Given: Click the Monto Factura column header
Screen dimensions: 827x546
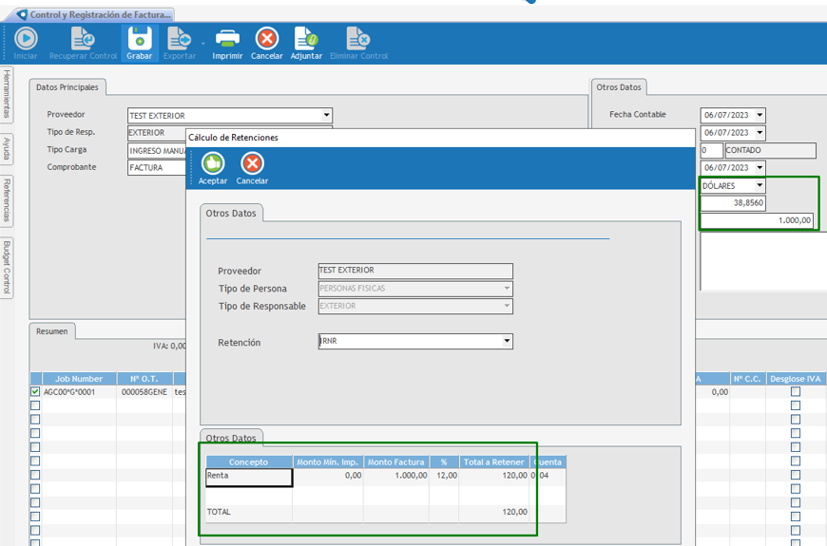Looking at the screenshot, I should [x=395, y=462].
